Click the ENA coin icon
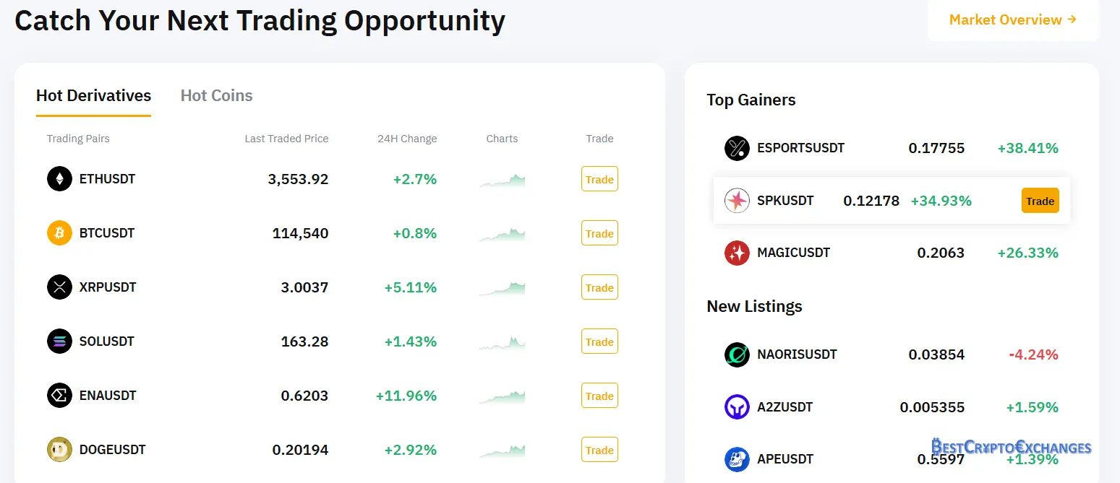 (59, 396)
